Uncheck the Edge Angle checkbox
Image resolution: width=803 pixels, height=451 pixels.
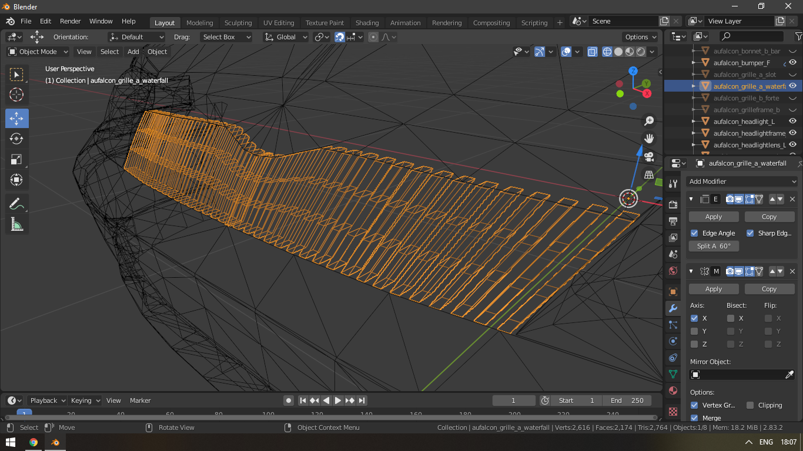pos(694,233)
